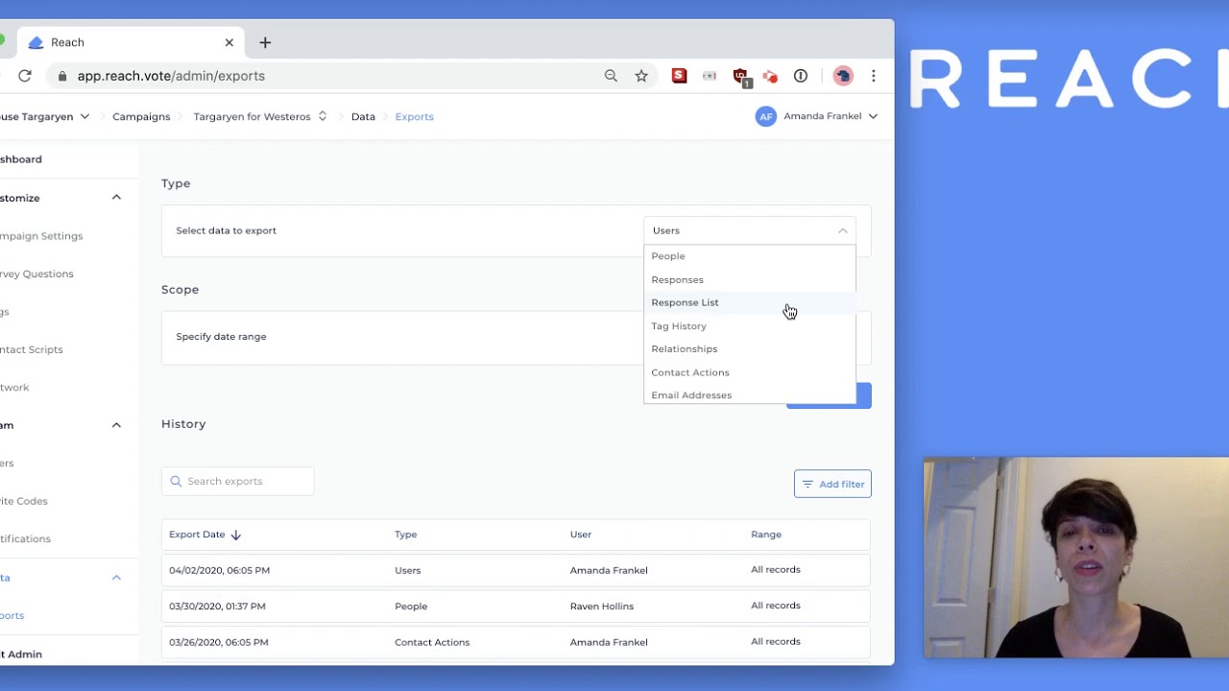Select Responses from export dropdown
Screen dimensions: 1229x691
(x=749, y=279)
